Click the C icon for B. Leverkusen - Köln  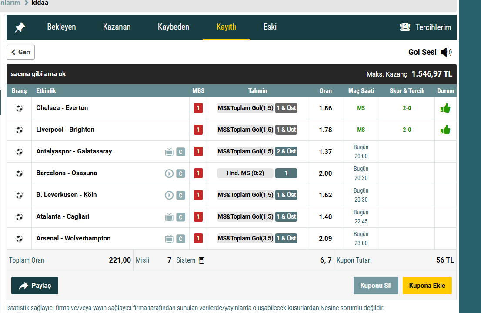pos(180,195)
